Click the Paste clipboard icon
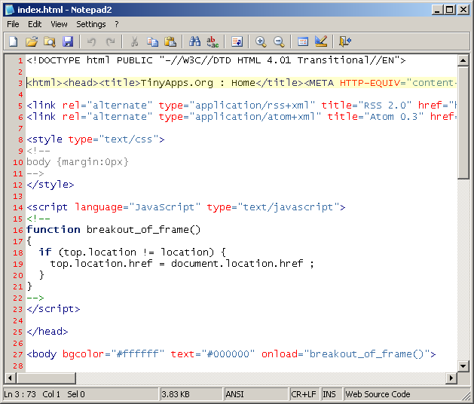 (x=170, y=41)
